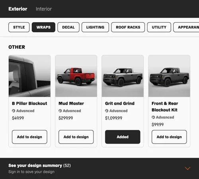The width and height of the screenshot is (199, 179).
Task: Open the ROOF RACKS category
Action: [128, 27]
